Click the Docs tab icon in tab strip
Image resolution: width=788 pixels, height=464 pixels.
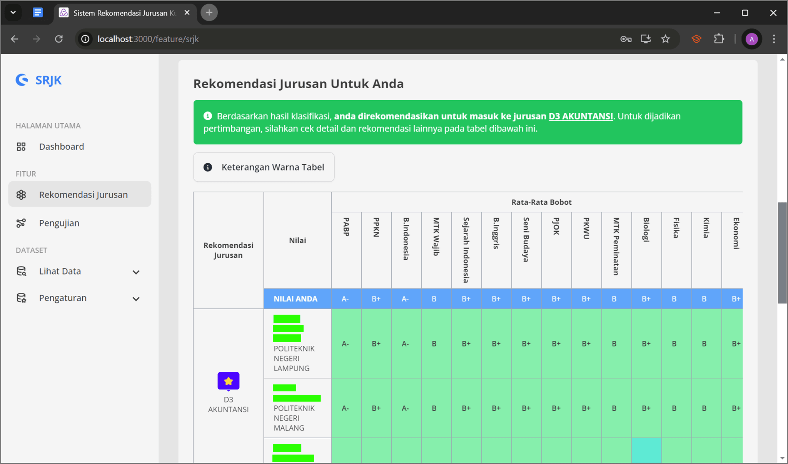37,13
